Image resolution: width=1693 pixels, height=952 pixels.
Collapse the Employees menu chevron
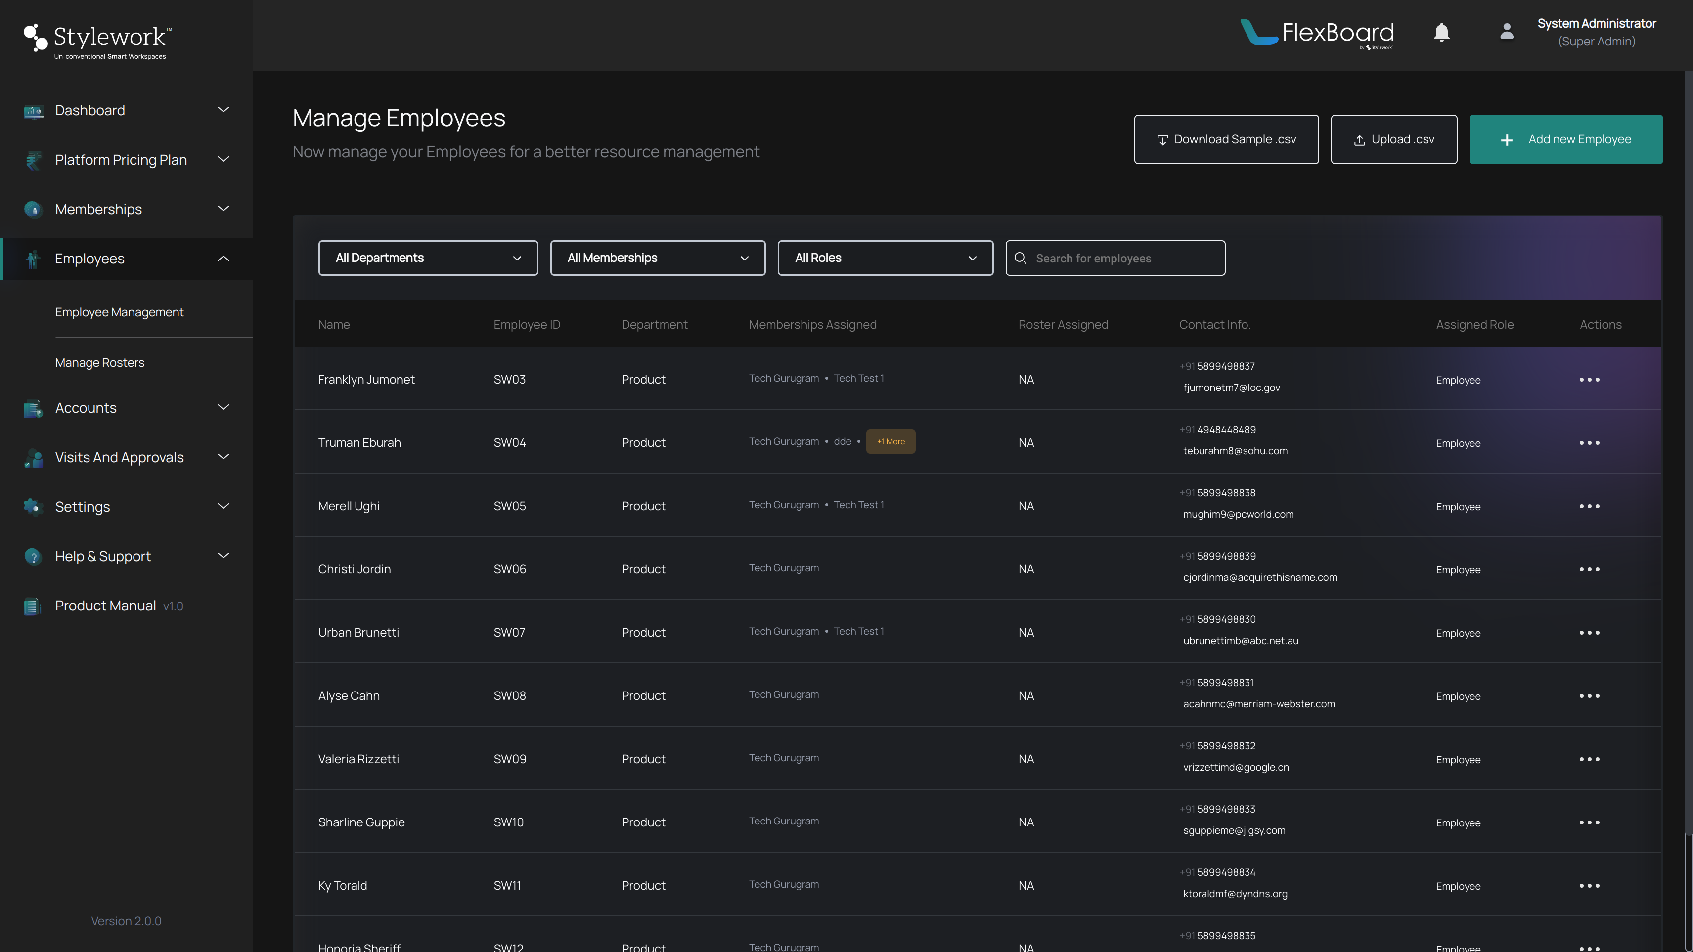(223, 259)
